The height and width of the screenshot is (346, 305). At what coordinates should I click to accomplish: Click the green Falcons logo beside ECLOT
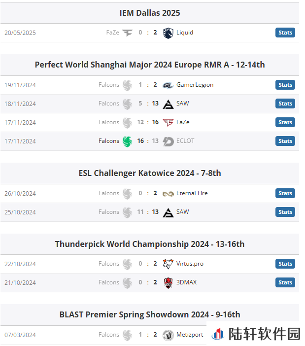pos(128,141)
